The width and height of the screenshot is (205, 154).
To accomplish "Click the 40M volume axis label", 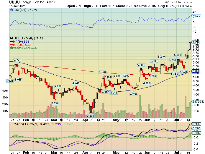I will pyautogui.click(x=5, y=91).
